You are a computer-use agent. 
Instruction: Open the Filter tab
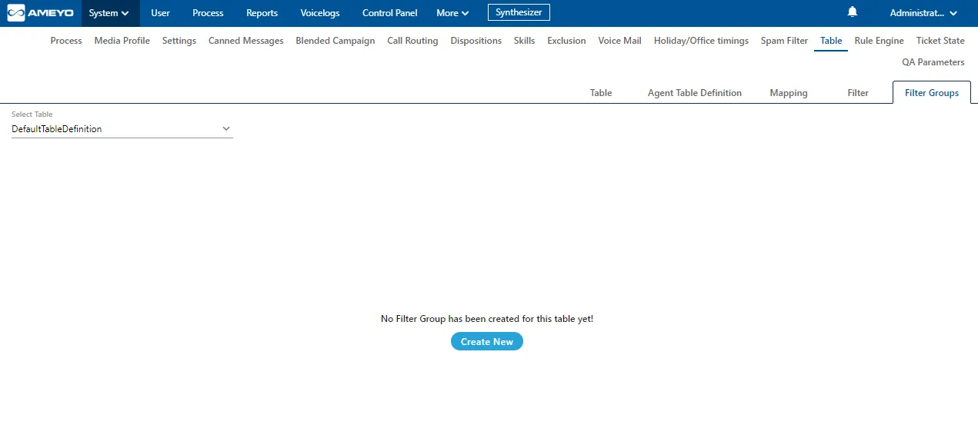click(x=858, y=93)
